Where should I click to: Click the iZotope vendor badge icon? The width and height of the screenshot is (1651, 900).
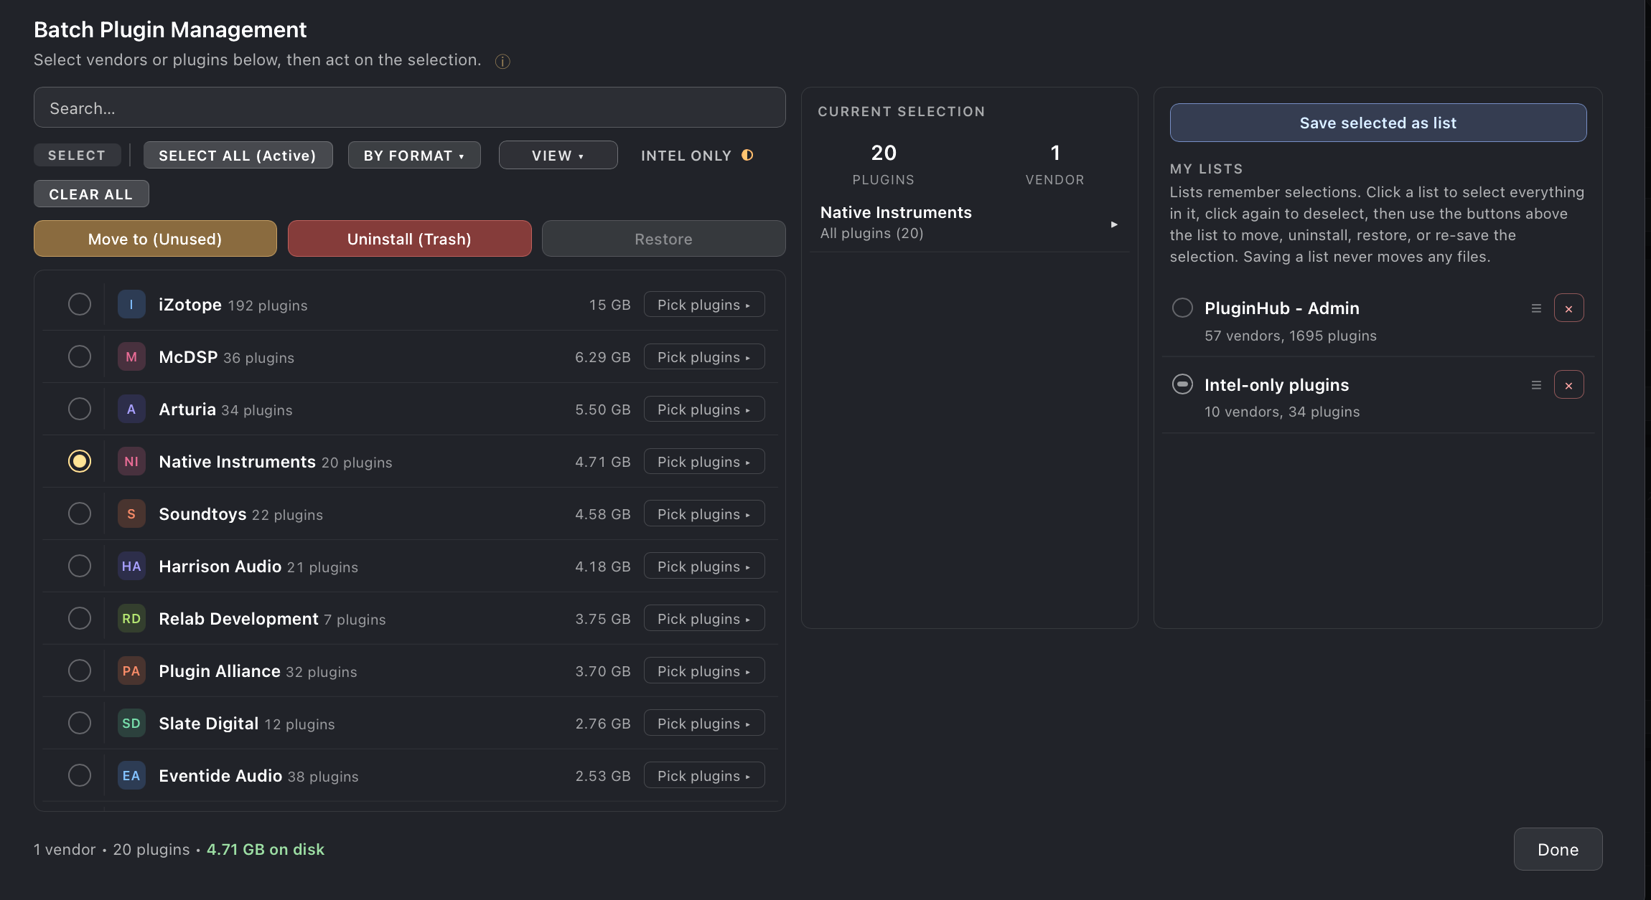point(131,304)
